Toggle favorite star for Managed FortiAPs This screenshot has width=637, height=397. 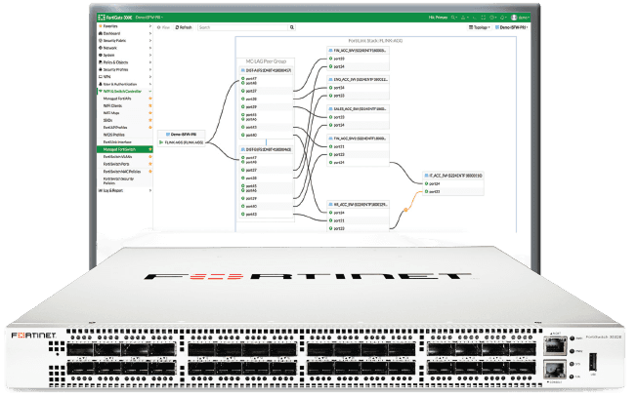pyautogui.click(x=149, y=99)
